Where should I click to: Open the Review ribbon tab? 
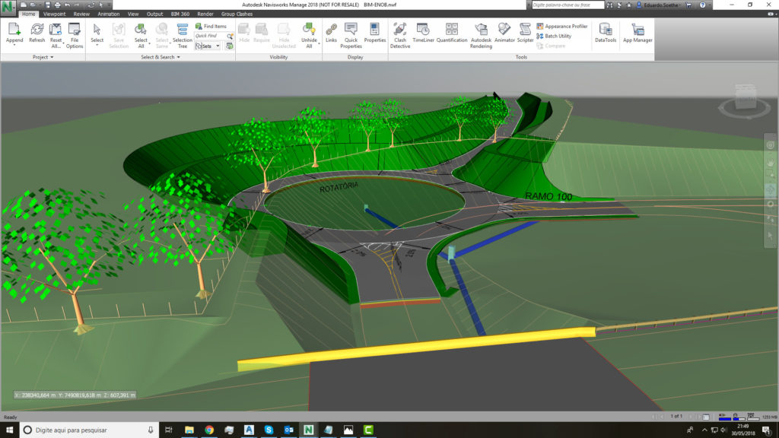[81, 14]
